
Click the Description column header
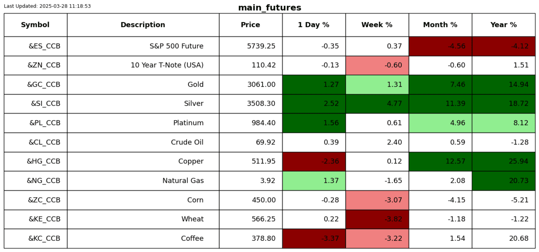pos(143,25)
